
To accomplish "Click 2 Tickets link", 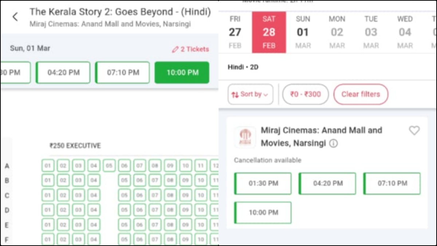I will point(194,49).
